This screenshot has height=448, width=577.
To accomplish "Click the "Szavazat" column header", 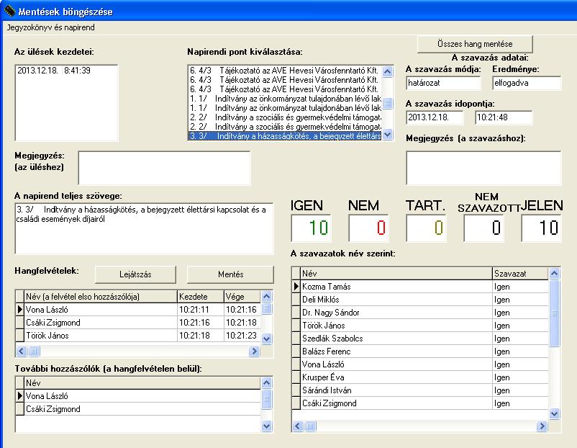I will coord(520,274).
